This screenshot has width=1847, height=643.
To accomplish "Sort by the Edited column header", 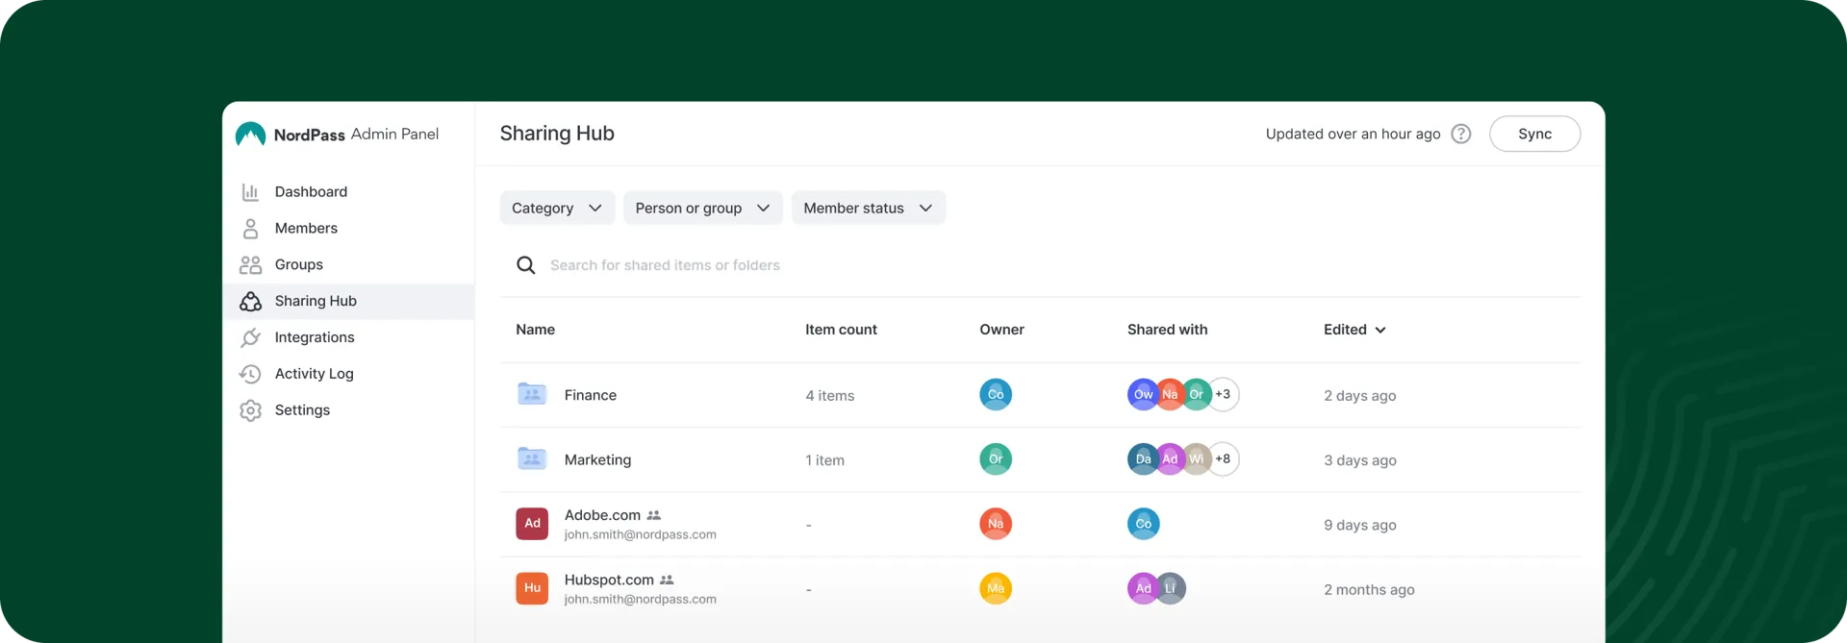I will point(1354,330).
